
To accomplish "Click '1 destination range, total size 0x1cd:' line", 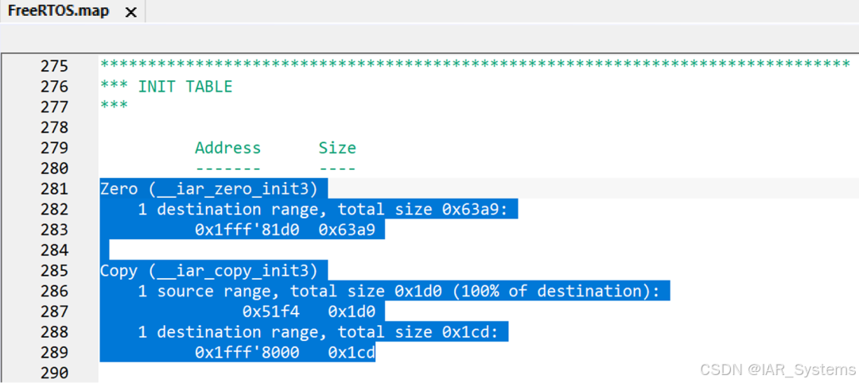I will tap(318, 332).
